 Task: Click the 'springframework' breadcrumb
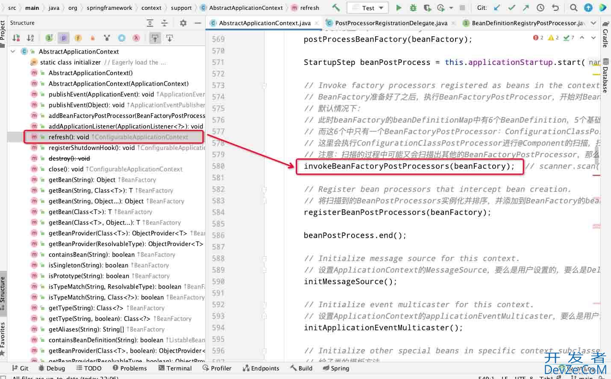pos(109,8)
